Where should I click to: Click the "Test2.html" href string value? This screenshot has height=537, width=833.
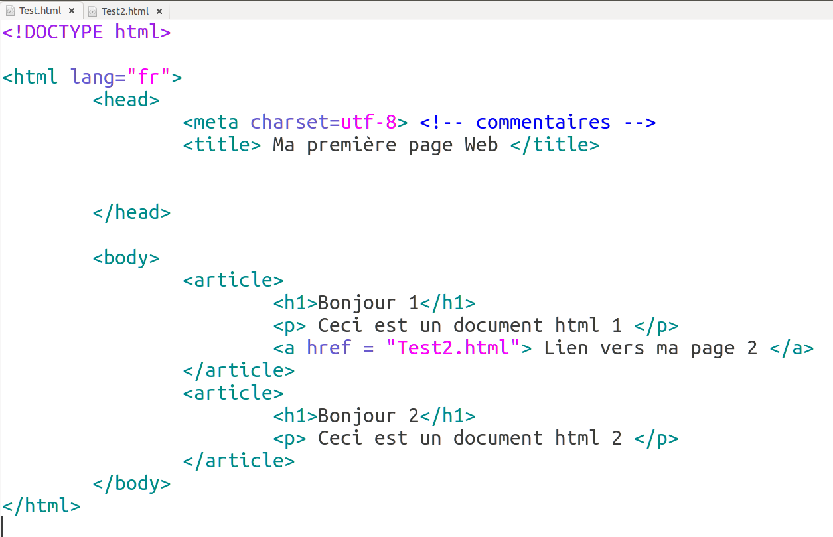click(x=453, y=348)
